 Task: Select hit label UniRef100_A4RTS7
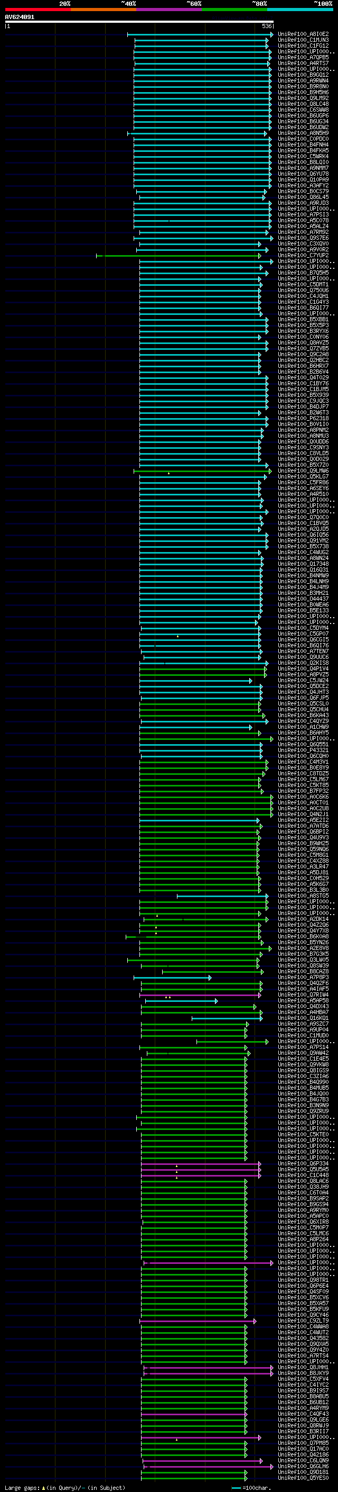(303, 63)
